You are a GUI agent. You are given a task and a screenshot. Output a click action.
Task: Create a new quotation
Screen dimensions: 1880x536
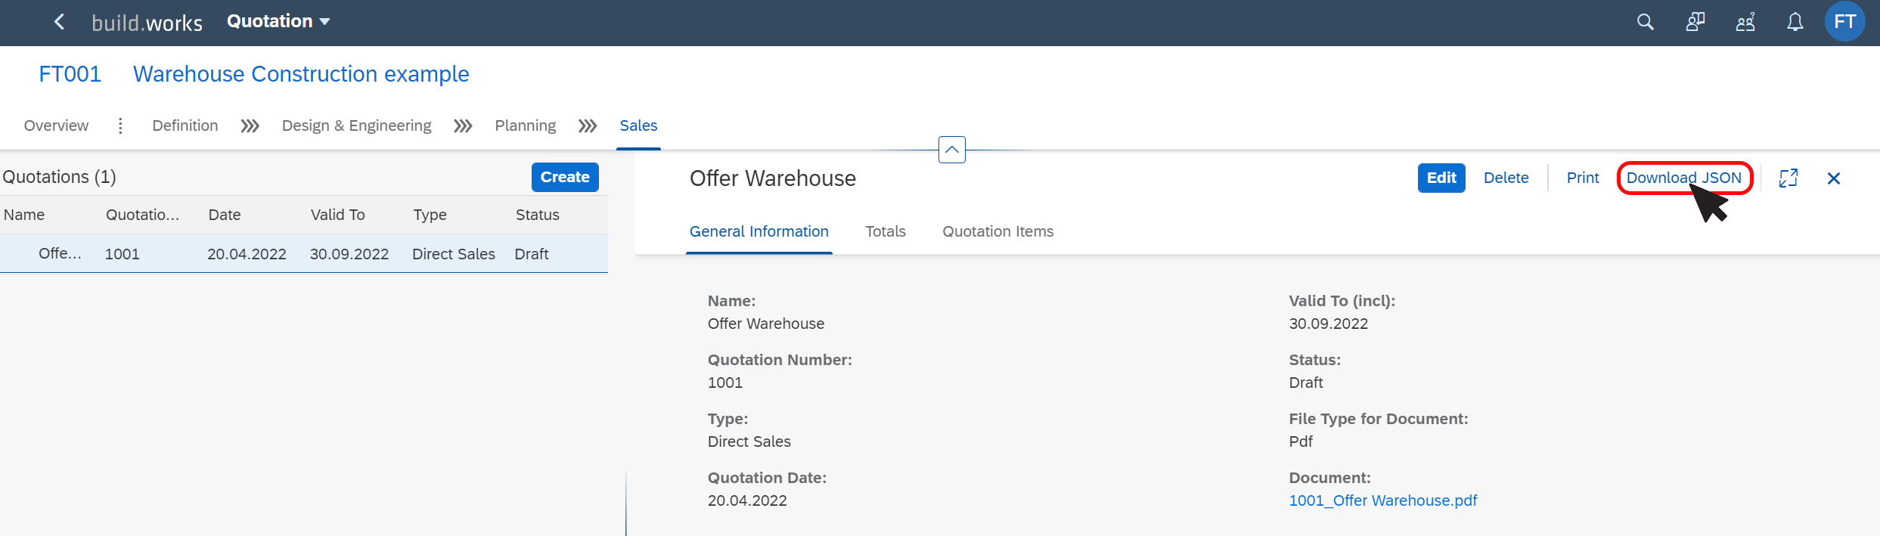565,177
